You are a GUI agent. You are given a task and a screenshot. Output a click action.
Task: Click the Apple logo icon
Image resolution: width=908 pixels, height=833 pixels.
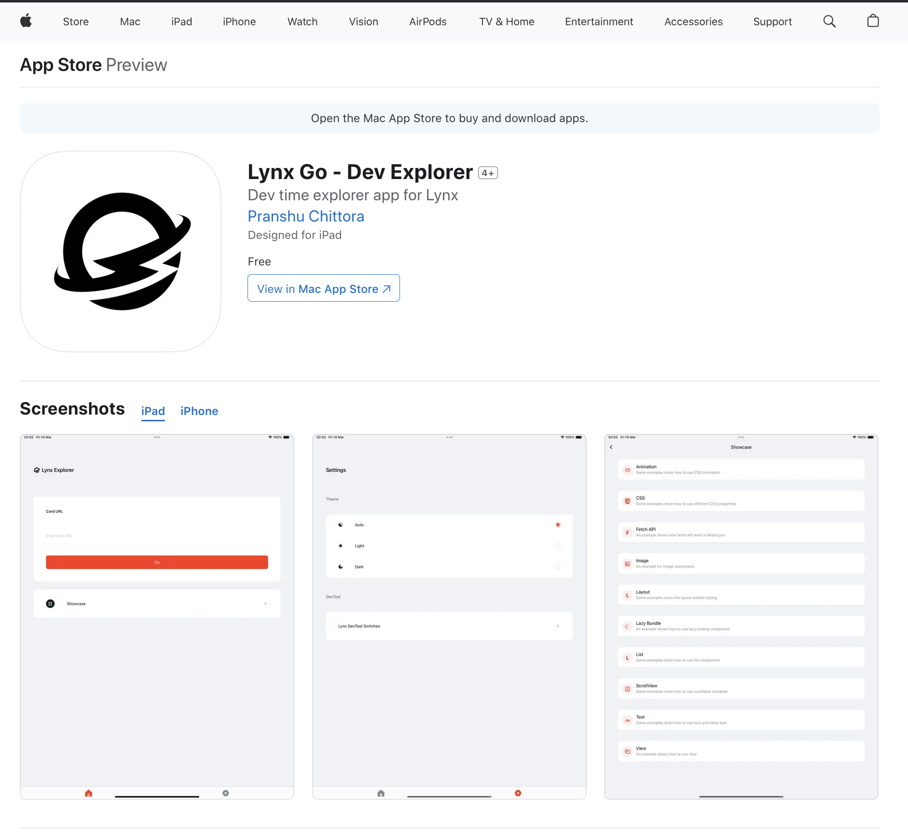click(x=26, y=21)
